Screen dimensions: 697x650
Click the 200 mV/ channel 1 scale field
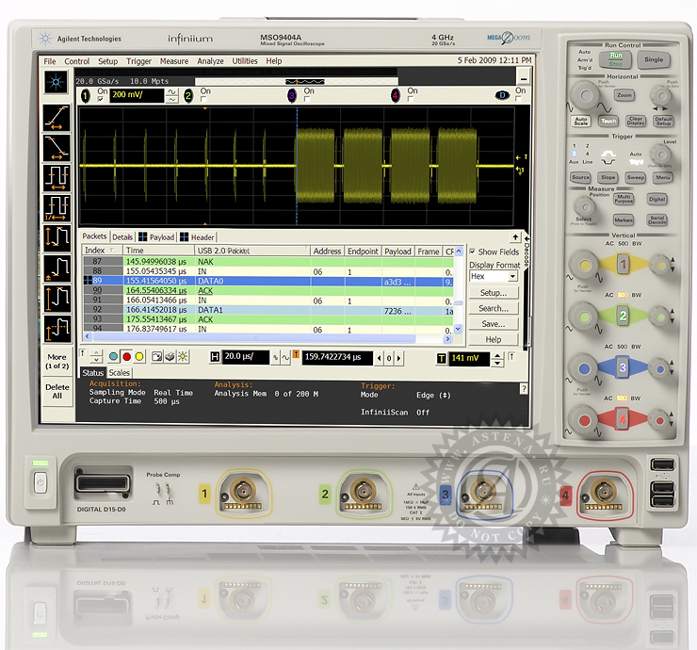pyautogui.click(x=137, y=95)
